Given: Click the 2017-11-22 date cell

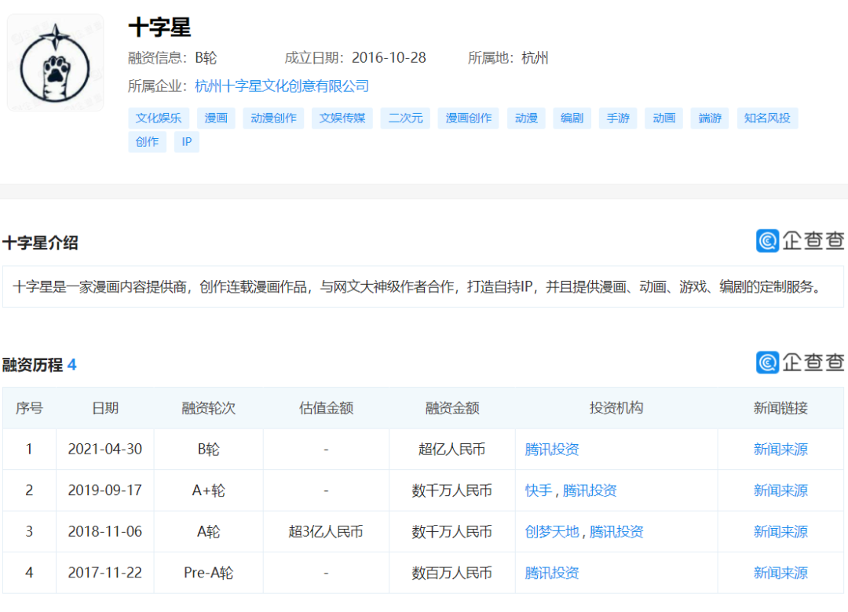Looking at the screenshot, I should pyautogui.click(x=105, y=573).
